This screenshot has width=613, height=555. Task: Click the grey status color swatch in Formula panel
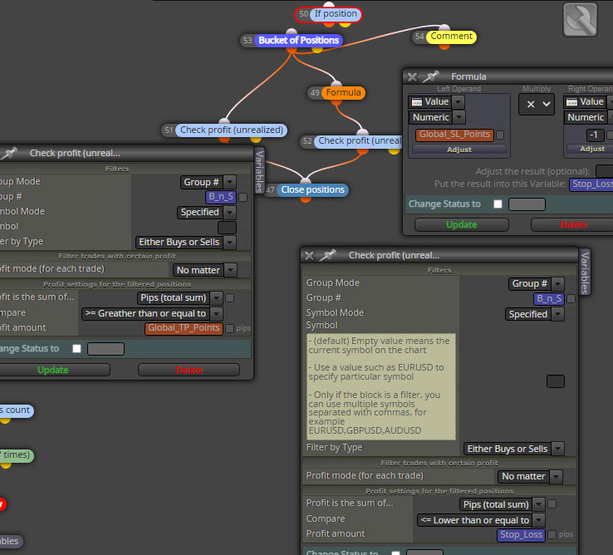click(x=527, y=204)
